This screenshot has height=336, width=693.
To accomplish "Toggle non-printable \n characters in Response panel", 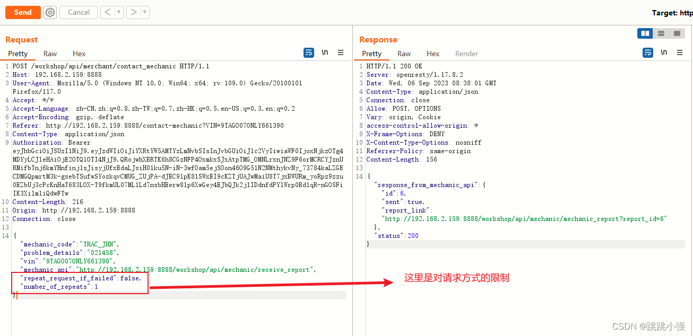I will pyautogui.click(x=664, y=52).
